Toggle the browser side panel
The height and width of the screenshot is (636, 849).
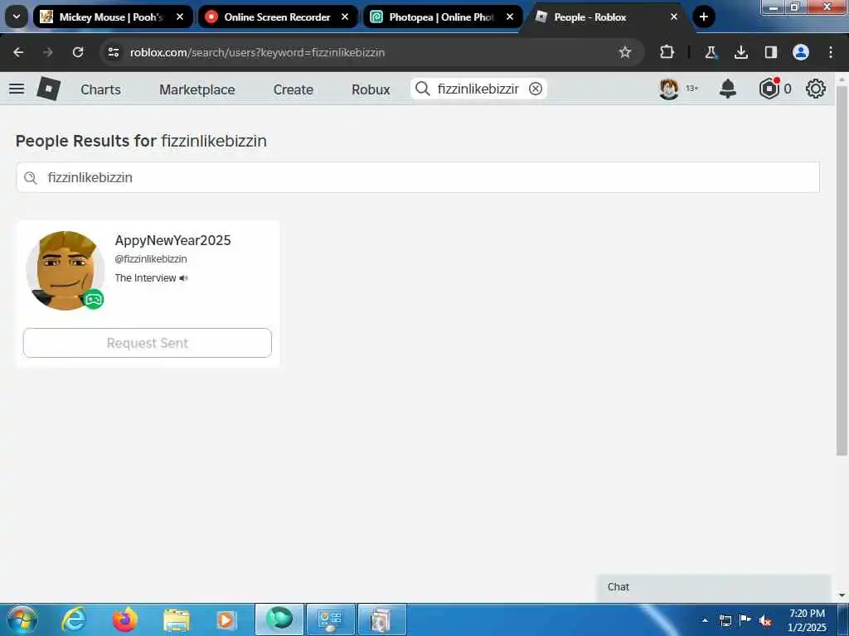click(x=770, y=52)
